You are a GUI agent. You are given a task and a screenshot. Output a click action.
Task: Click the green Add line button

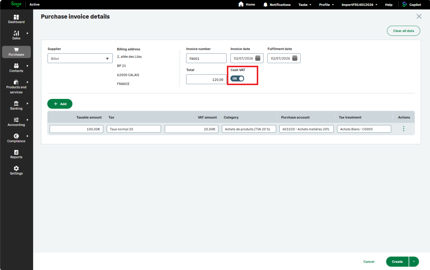[x=60, y=104]
